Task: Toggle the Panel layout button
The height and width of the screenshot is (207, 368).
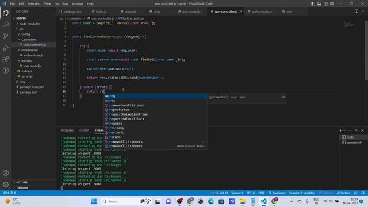Action: point(319,3)
